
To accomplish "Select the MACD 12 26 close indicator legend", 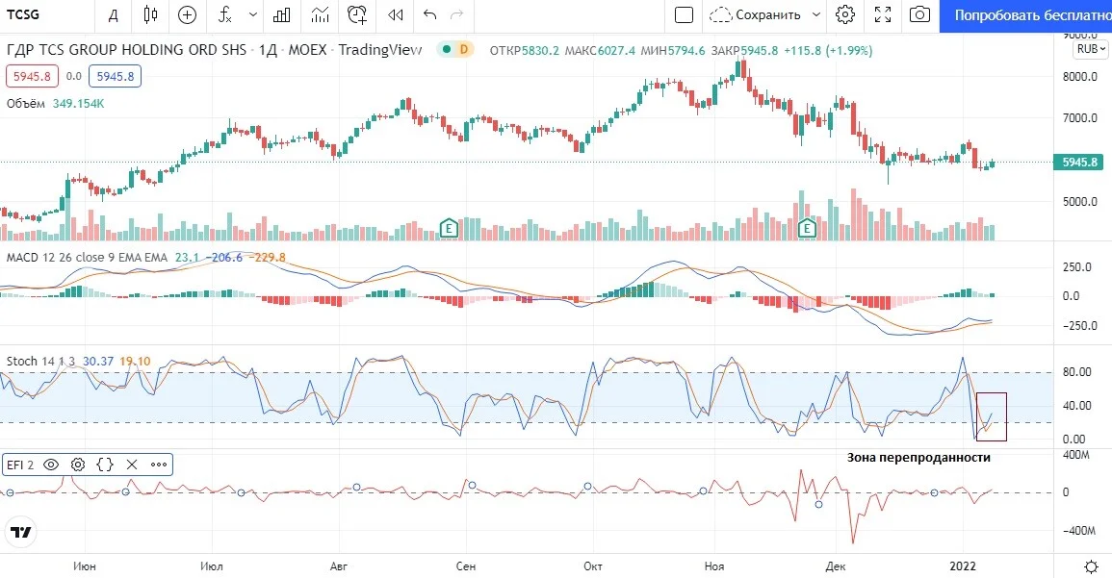I will (x=87, y=257).
